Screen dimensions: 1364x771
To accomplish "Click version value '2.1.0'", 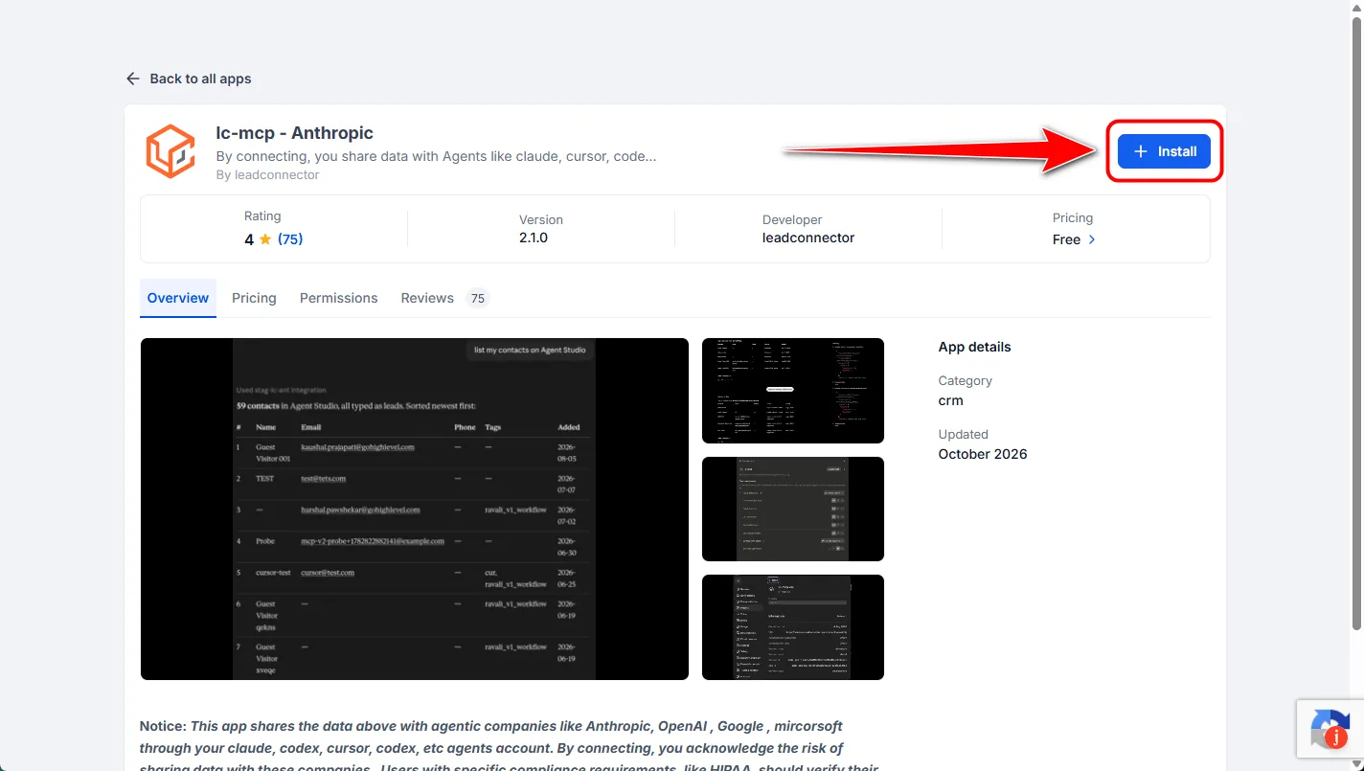I will pyautogui.click(x=534, y=238).
